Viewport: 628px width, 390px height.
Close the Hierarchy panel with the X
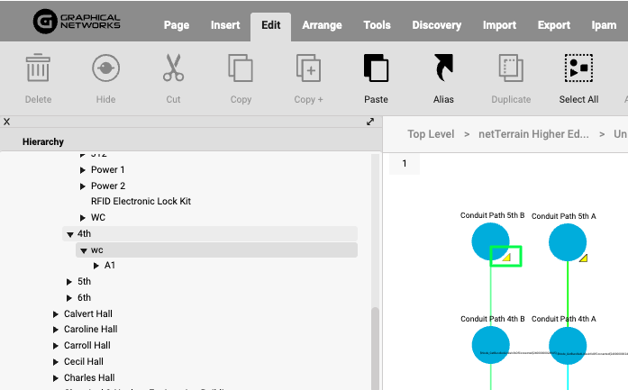(6, 122)
